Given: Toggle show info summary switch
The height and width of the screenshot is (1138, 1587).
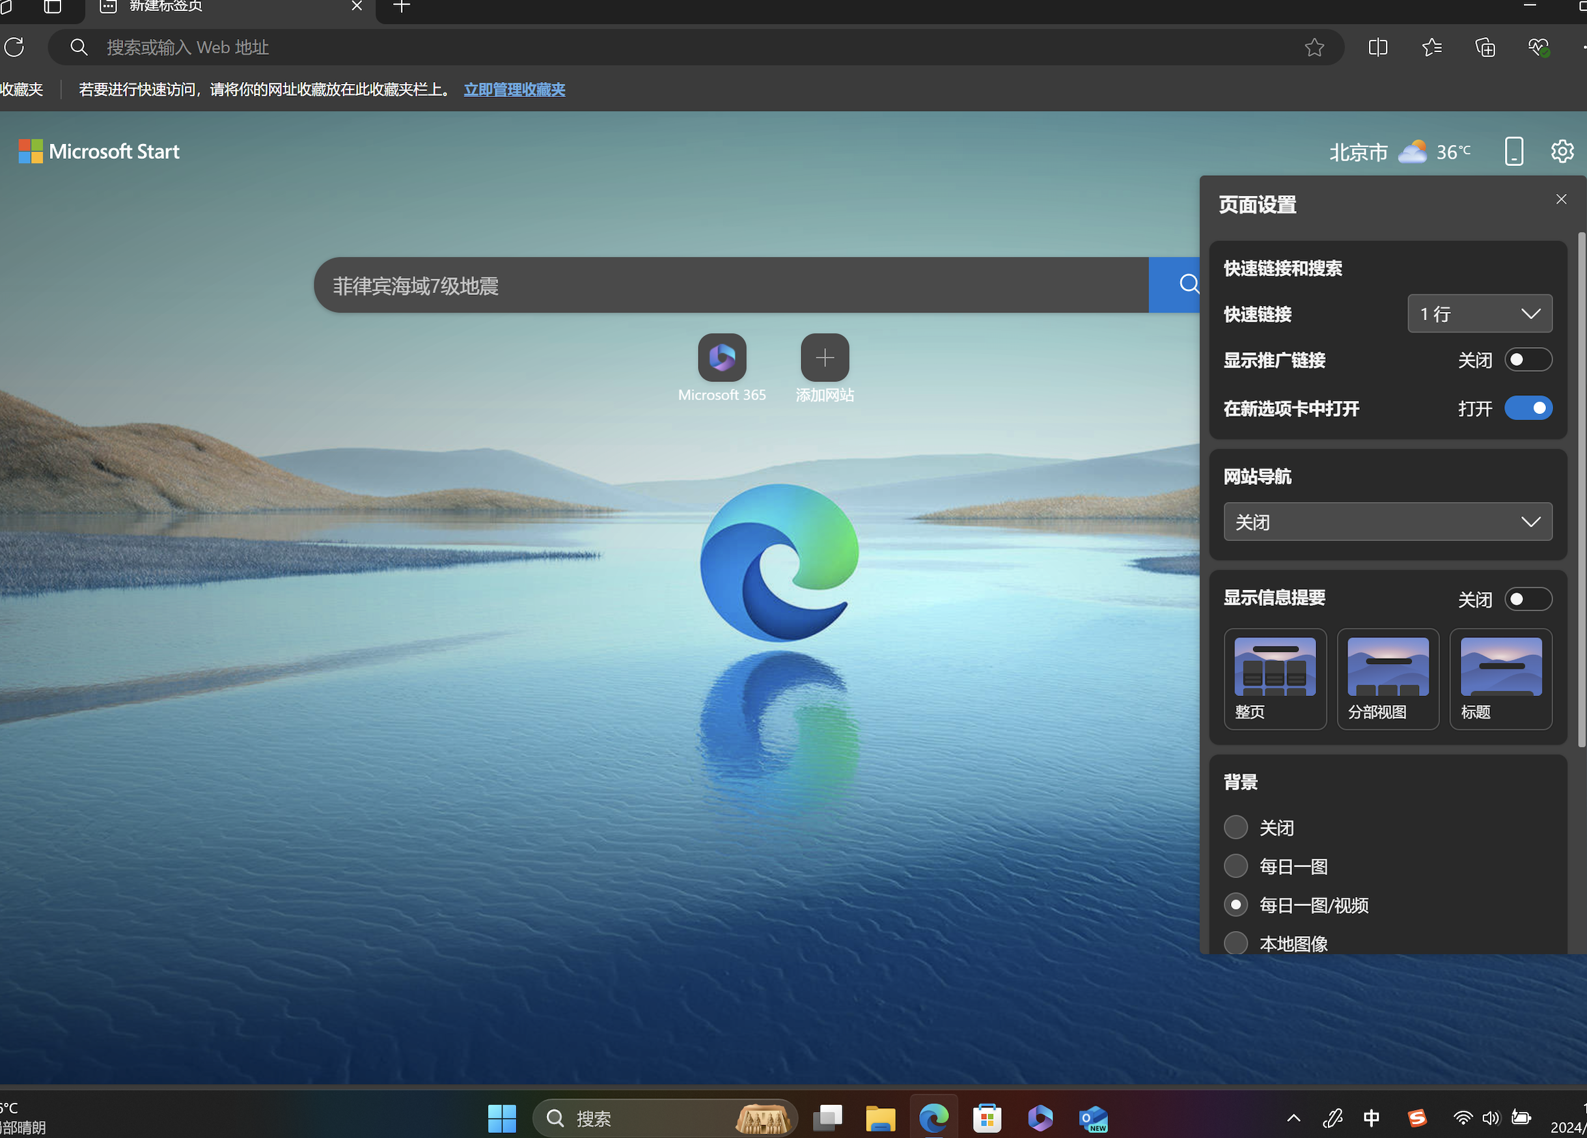Looking at the screenshot, I should pos(1528,599).
